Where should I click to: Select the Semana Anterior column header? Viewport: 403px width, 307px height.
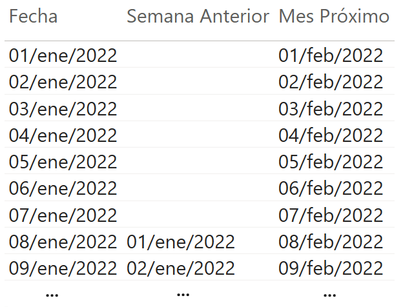pos(198,17)
